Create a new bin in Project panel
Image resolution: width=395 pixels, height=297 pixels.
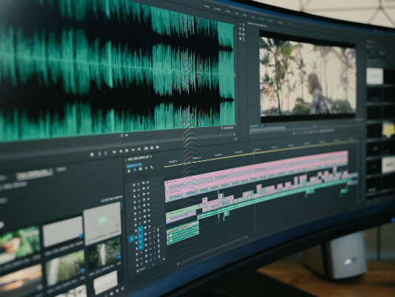click(x=112, y=294)
